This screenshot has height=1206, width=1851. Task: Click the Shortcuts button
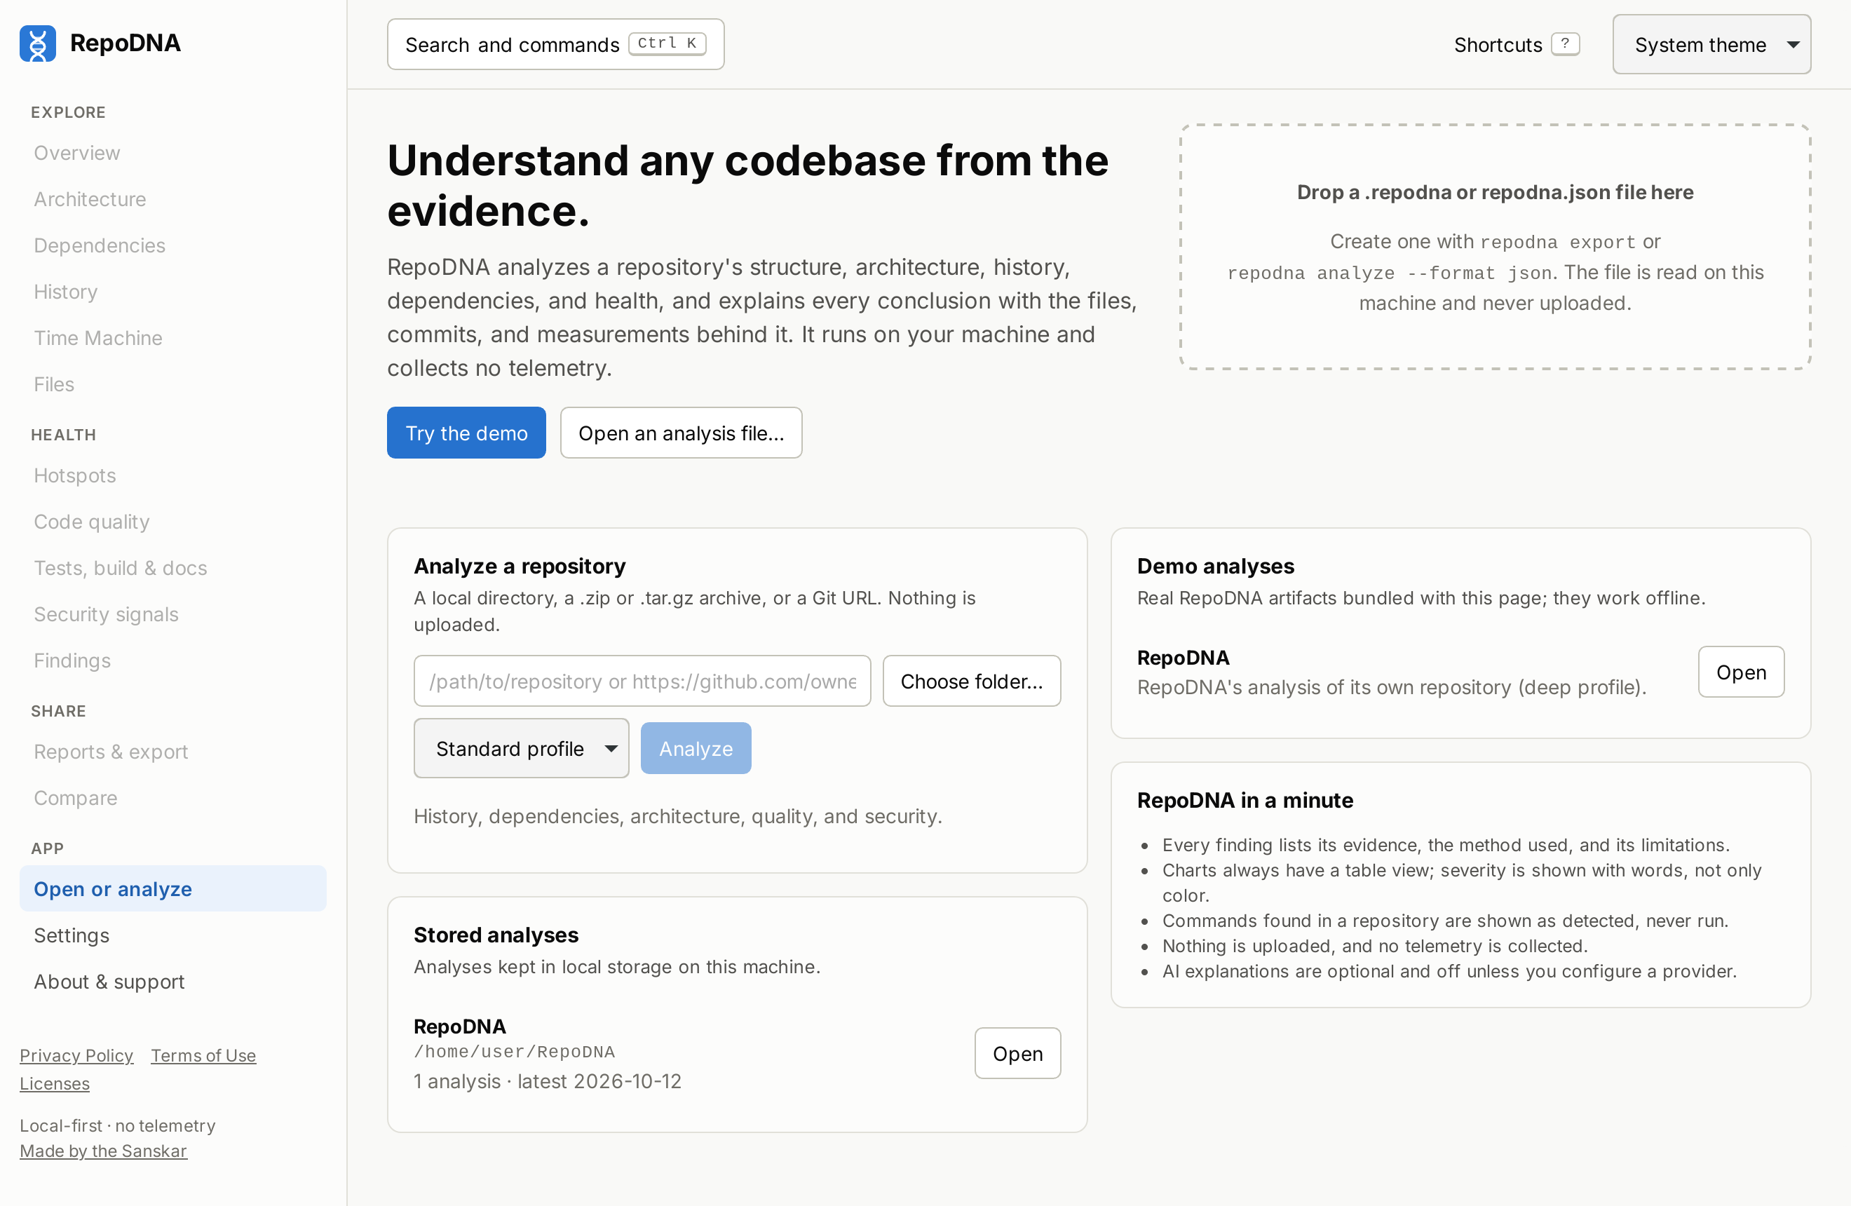[1517, 44]
